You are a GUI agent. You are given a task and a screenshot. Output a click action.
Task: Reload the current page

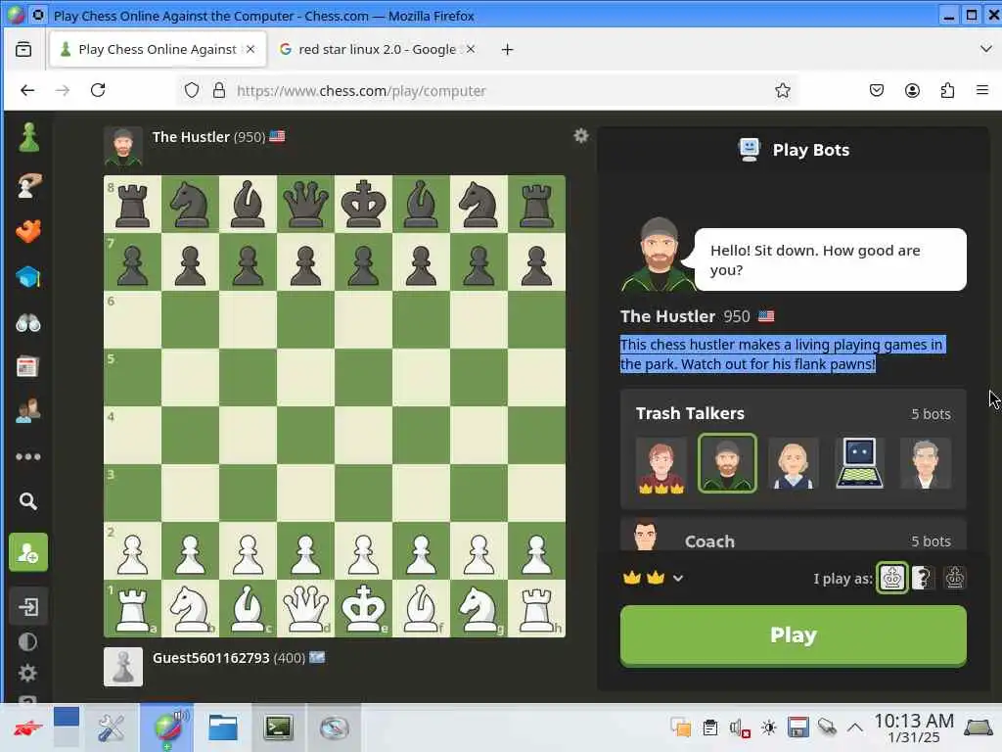(98, 91)
